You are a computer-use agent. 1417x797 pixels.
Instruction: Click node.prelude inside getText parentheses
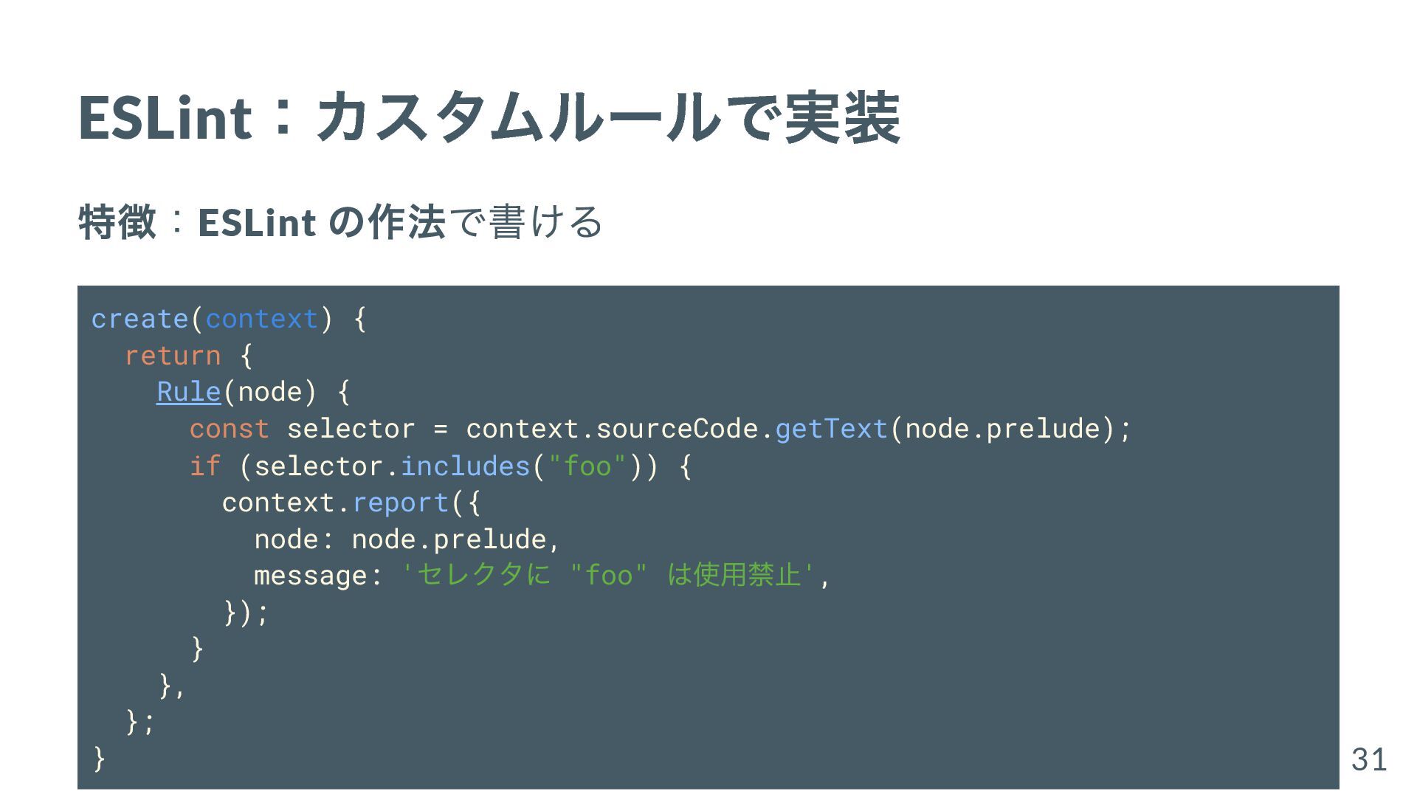(x=1002, y=429)
